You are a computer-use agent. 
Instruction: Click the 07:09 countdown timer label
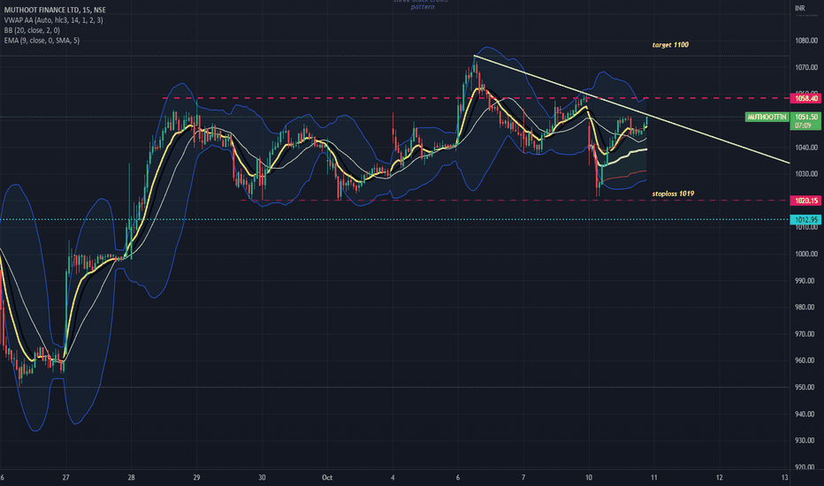coord(804,125)
